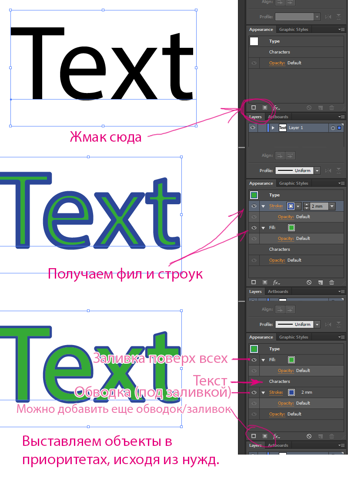Click Flip Across icon beside the empty Profile dropdown
Viewport: 348px width, 485px height.
[x=339, y=17]
